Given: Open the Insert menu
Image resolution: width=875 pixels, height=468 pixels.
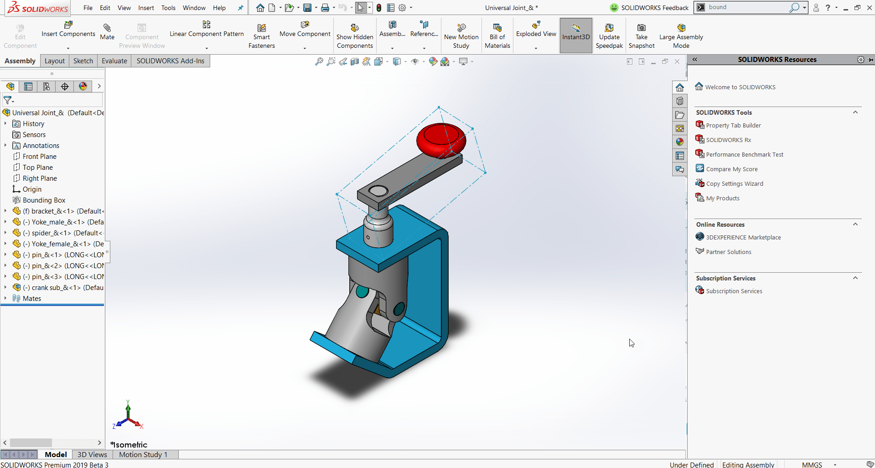Looking at the screenshot, I should click(x=146, y=8).
